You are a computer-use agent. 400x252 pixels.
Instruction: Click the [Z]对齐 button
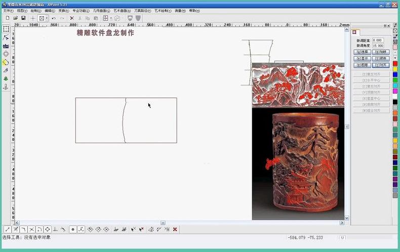point(381,65)
